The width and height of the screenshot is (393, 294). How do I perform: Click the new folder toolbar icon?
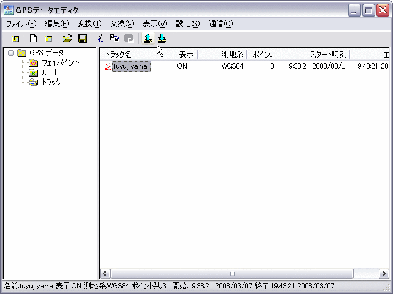click(49, 39)
